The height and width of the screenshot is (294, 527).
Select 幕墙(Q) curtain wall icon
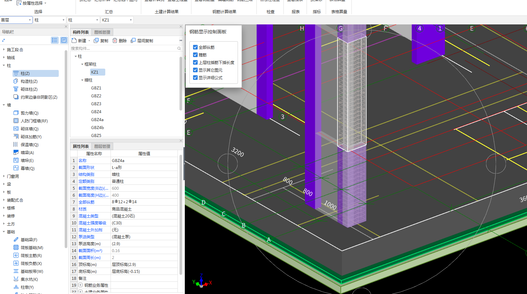tap(16, 168)
